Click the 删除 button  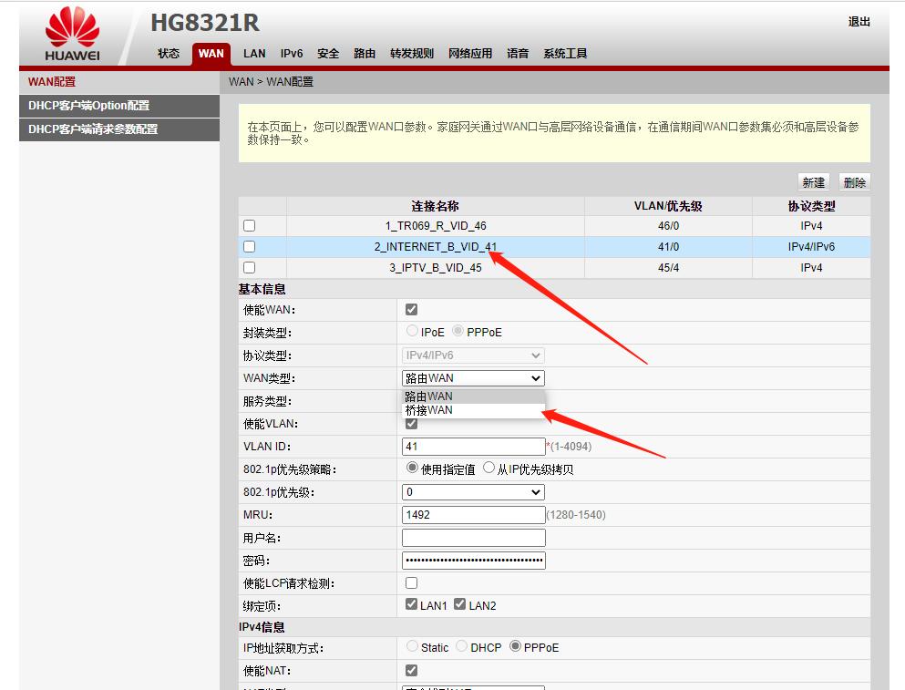[853, 181]
